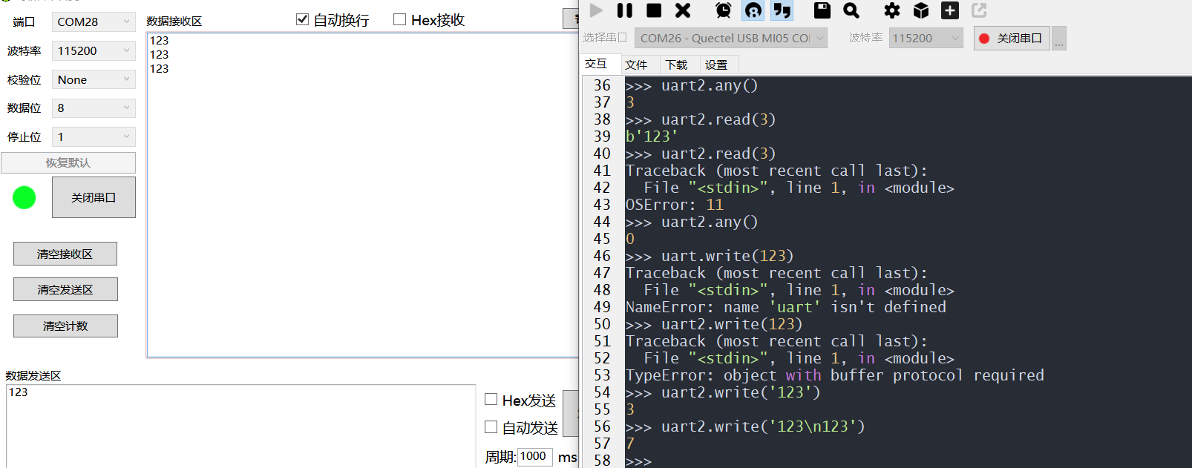Open the COM28 port dropdown
The height and width of the screenshot is (468, 1192).
point(94,22)
